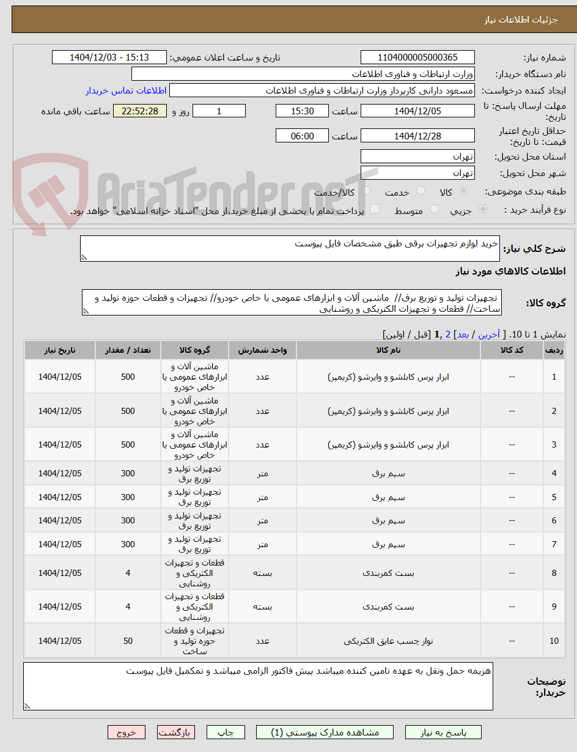Click row 8 item name بست کمربندی
Image resolution: width=577 pixels, height=752 pixels.
[x=389, y=573]
